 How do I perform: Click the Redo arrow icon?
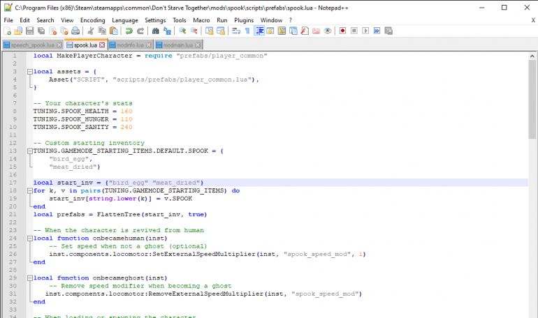coord(140,31)
